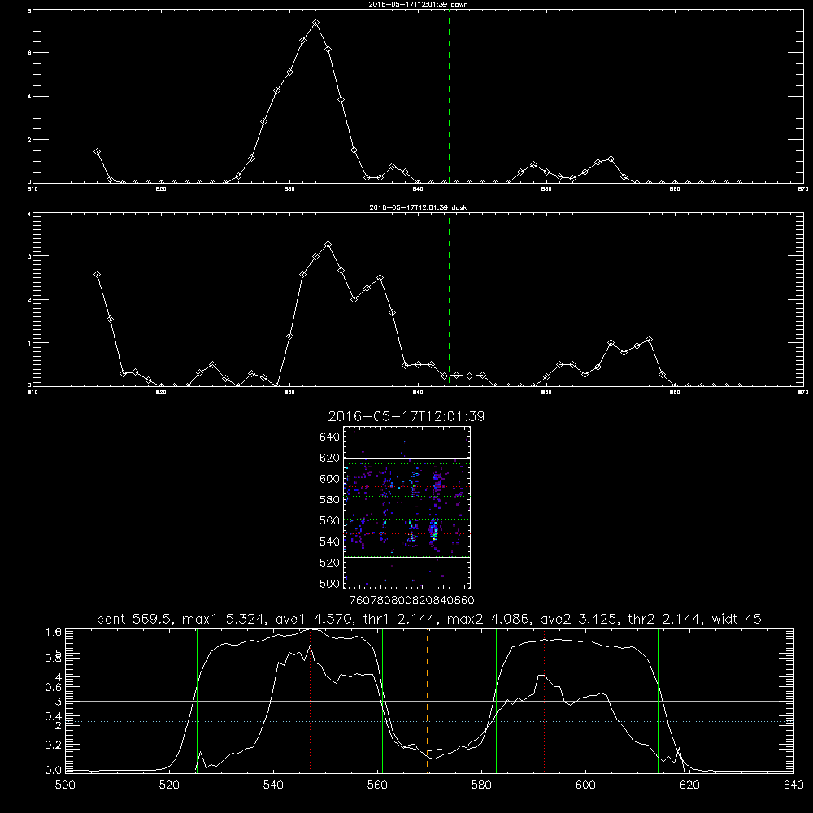Click the highest peak data point in dawn plot
The image size is (813, 813).
coord(315,23)
